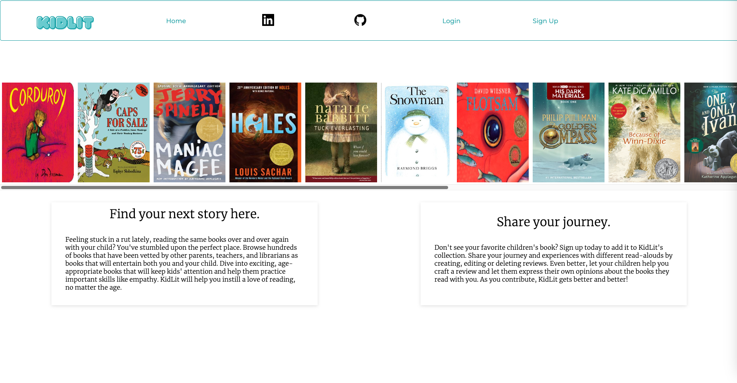Click the paragraph starting 'Feeling stuck in a rut'
This screenshot has height=383, width=737.
[x=182, y=263]
